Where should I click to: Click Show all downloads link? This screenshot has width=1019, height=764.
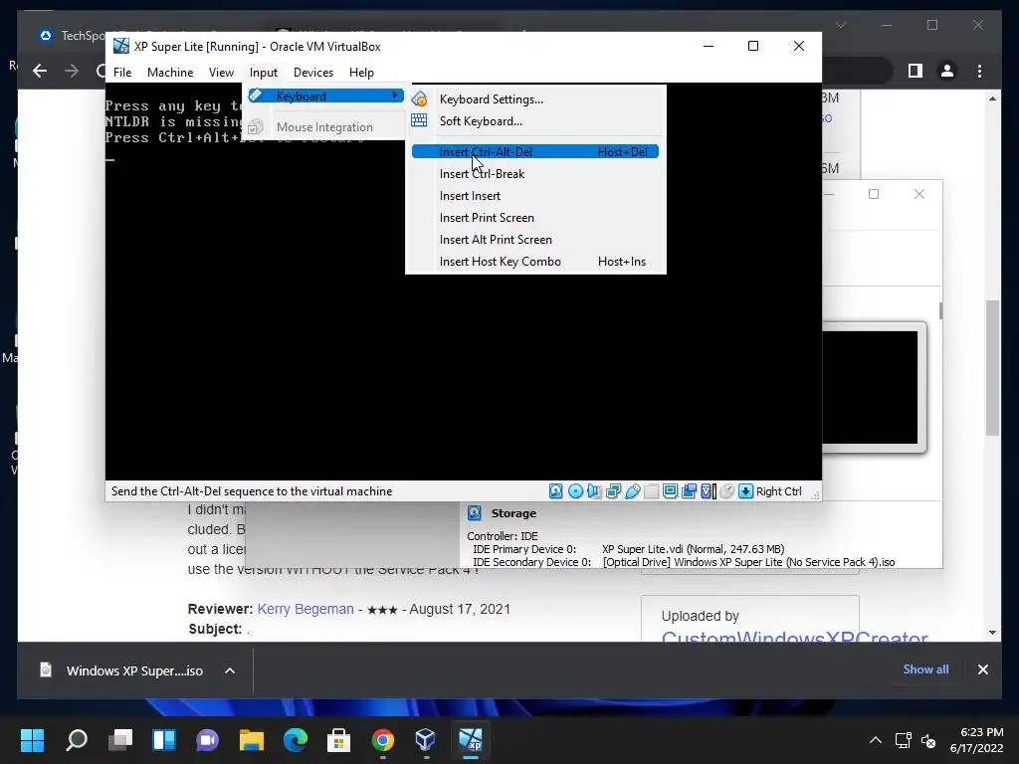click(925, 669)
